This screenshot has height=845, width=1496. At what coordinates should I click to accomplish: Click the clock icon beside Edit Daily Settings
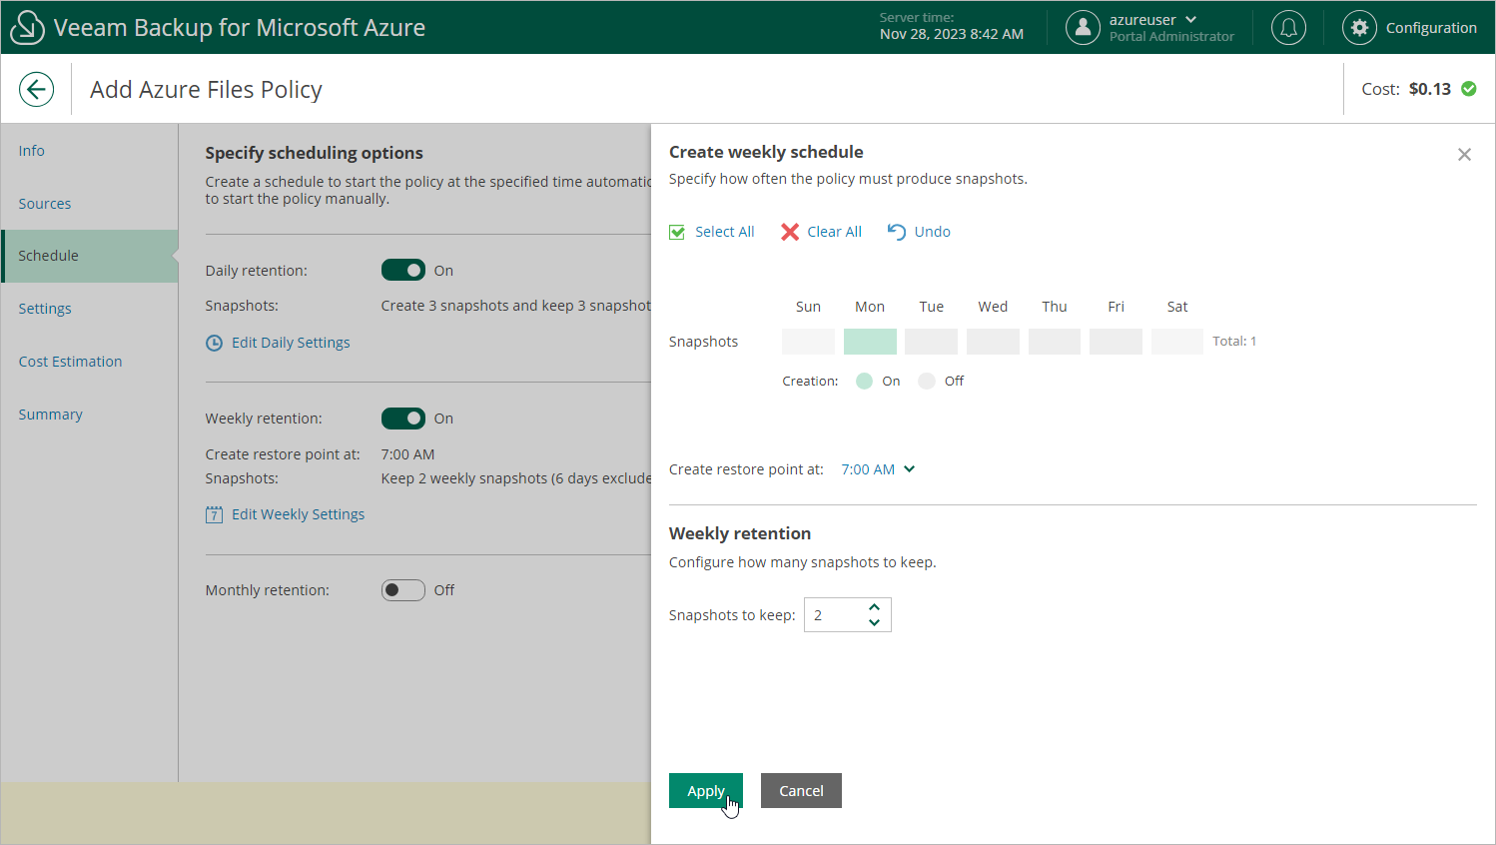(214, 343)
